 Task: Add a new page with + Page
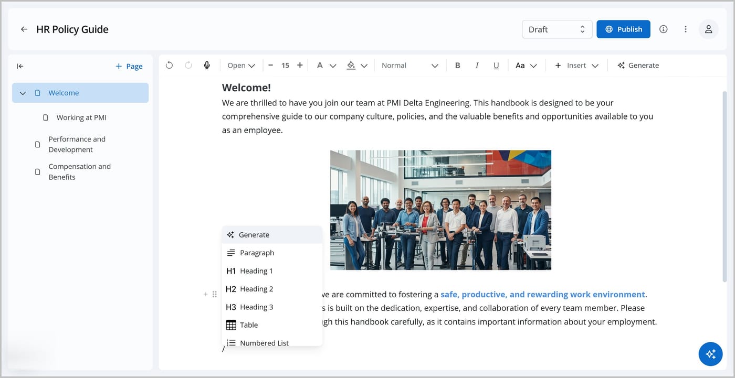point(129,66)
